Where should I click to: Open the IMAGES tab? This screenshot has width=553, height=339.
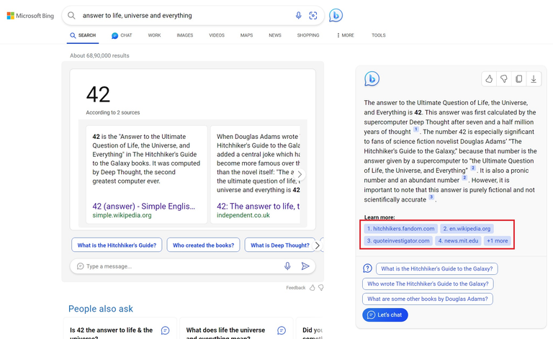[185, 35]
